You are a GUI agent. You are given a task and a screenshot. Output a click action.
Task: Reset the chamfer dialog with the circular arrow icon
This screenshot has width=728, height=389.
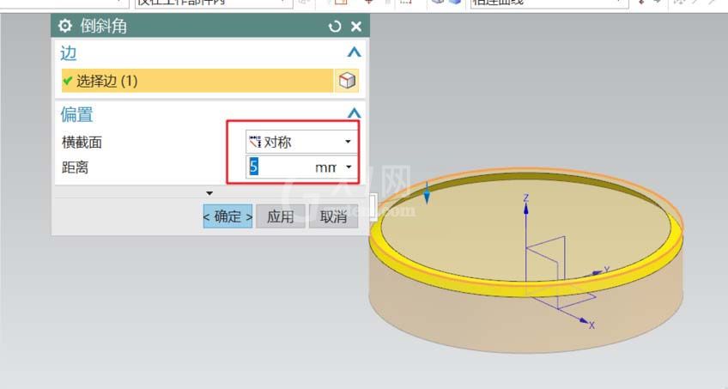pos(334,27)
